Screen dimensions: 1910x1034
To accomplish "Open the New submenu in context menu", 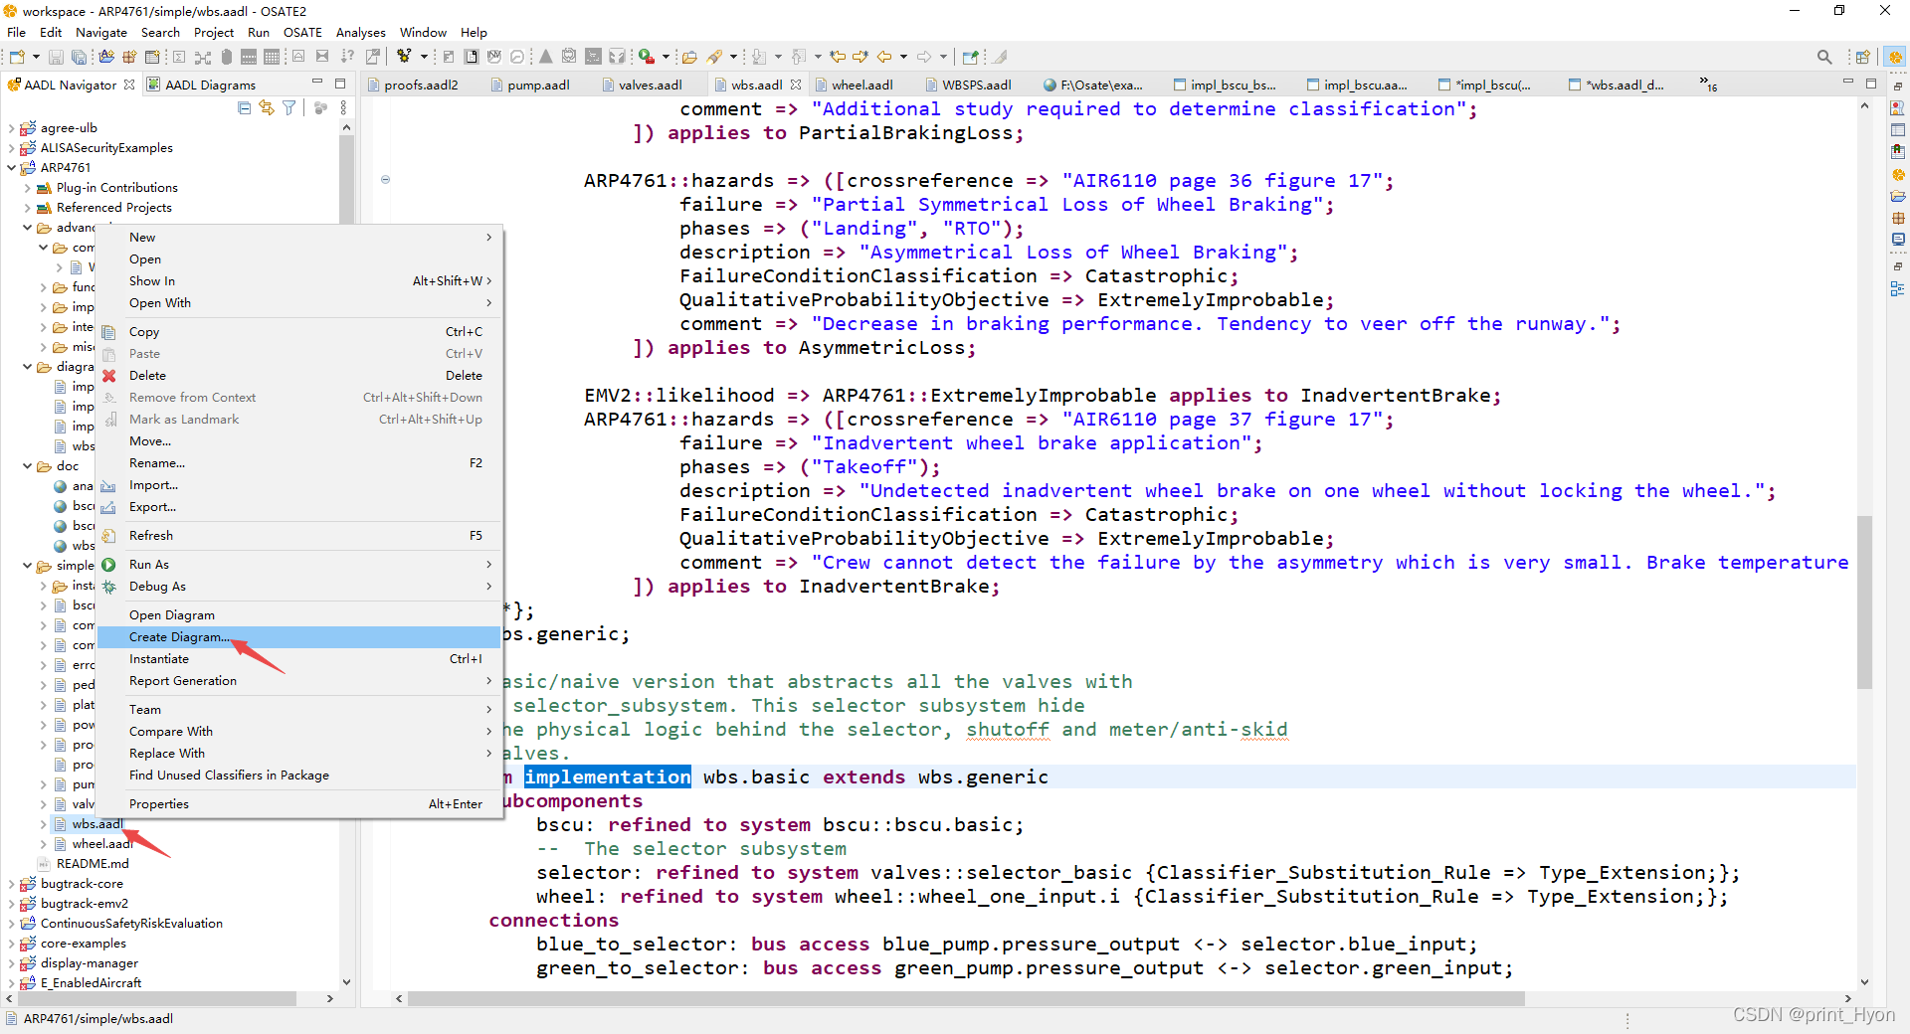I will 298,238.
